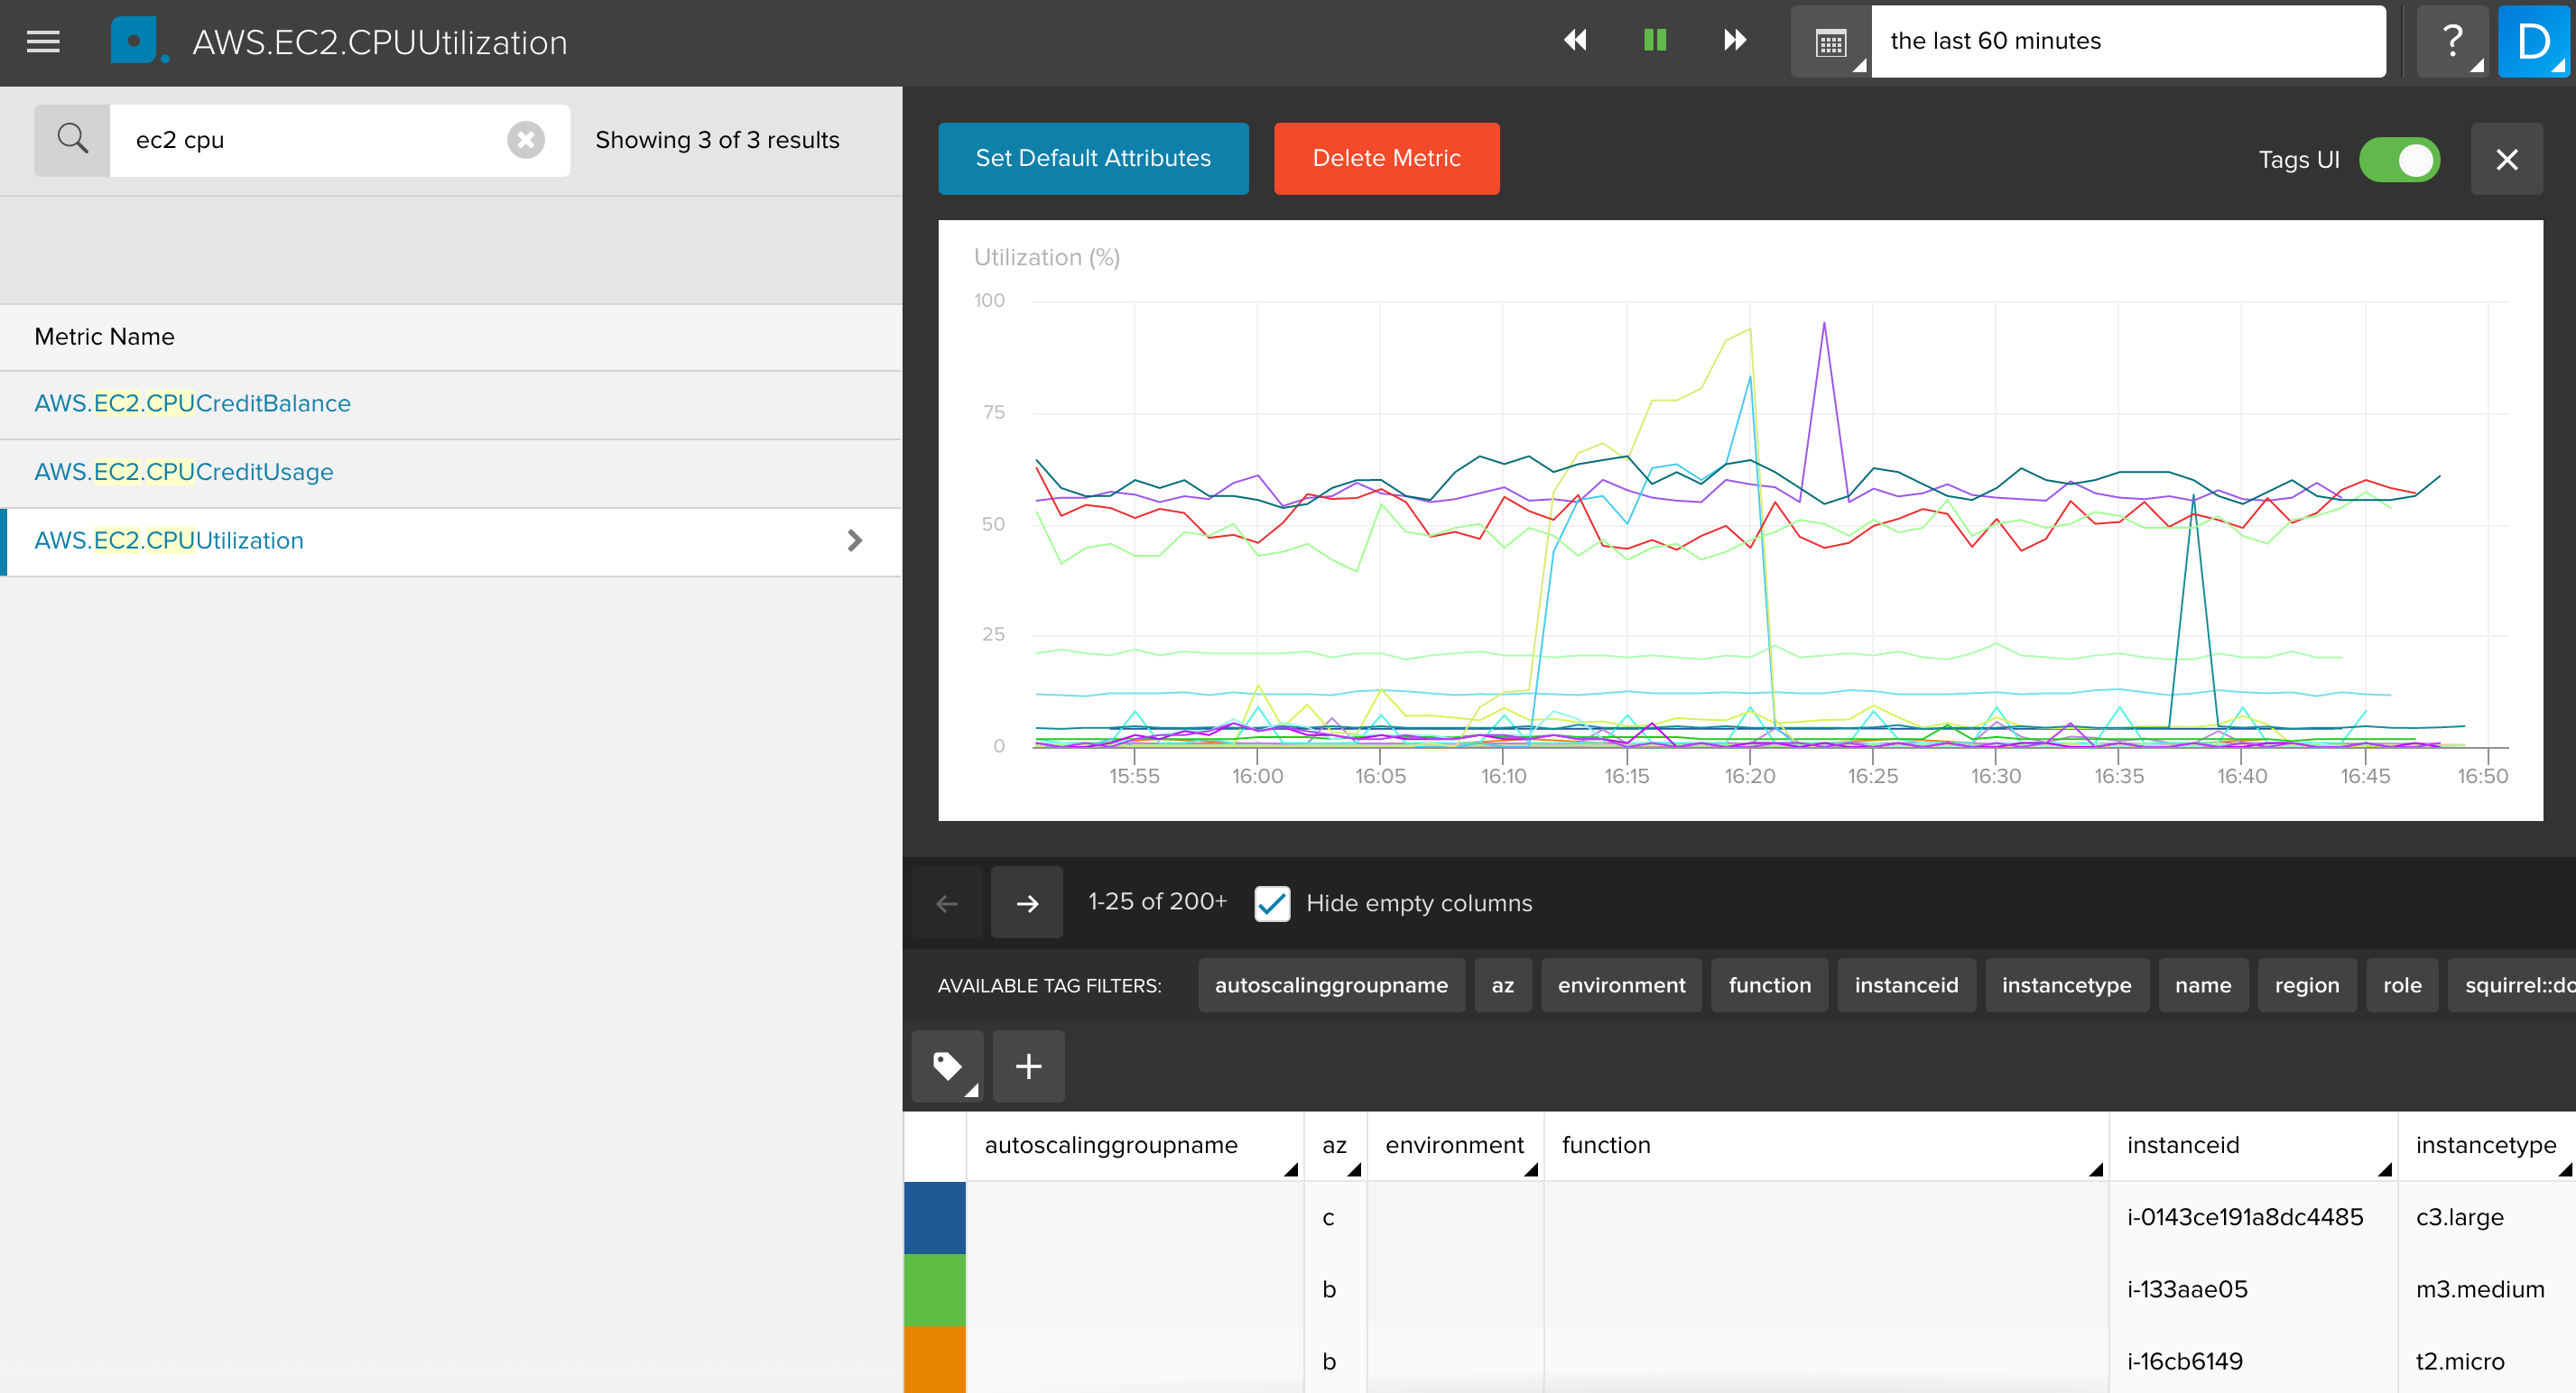Click the blue color swatch for i-0143ce191a8dc4485
Screen dimensions: 2576x1393
pyautogui.click(x=934, y=1217)
